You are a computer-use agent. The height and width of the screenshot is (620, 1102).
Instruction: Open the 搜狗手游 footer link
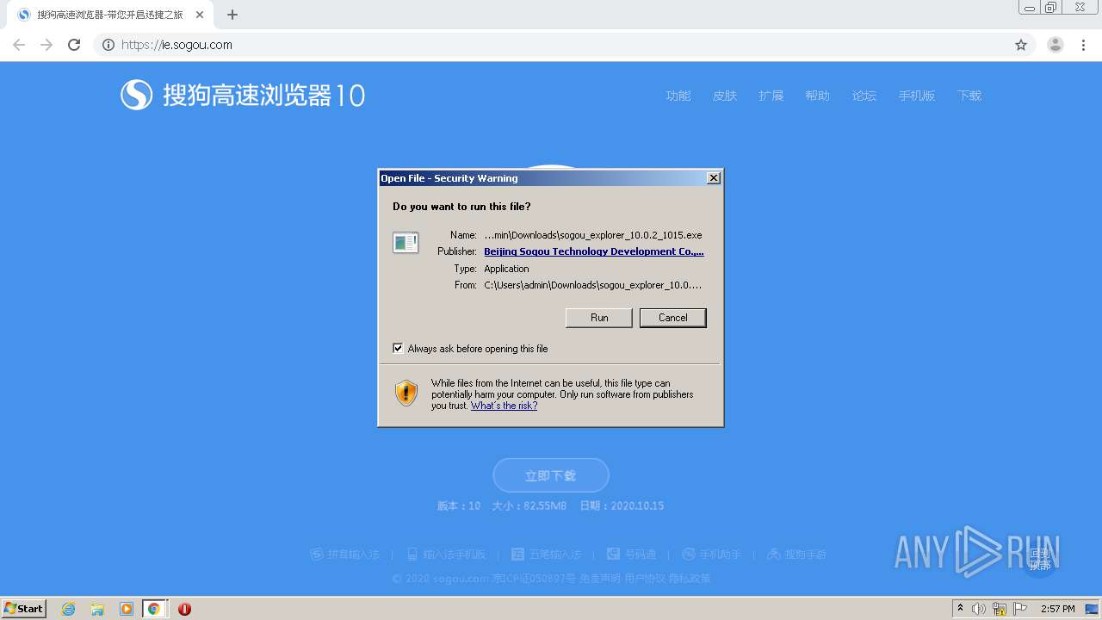coord(796,555)
